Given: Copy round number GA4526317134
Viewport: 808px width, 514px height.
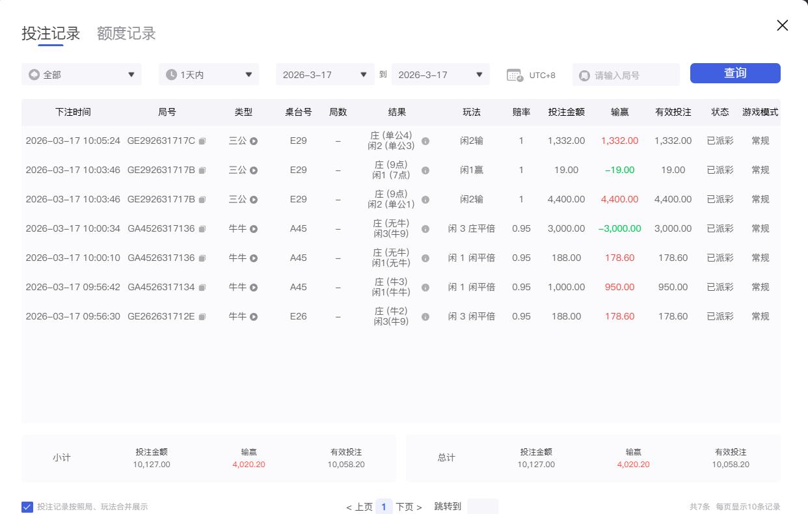Looking at the screenshot, I should [x=202, y=288].
